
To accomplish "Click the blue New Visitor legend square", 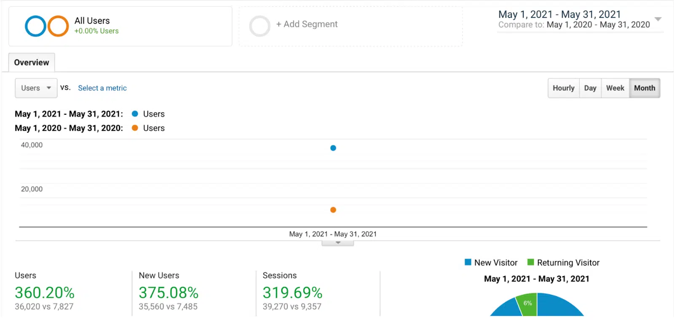I will coord(468,262).
